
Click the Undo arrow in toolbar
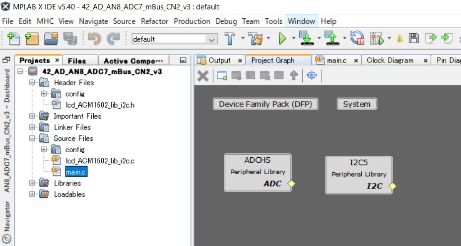point(94,39)
